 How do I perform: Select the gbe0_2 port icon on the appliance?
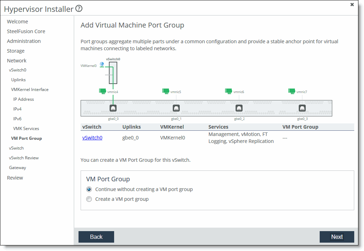[239, 108]
